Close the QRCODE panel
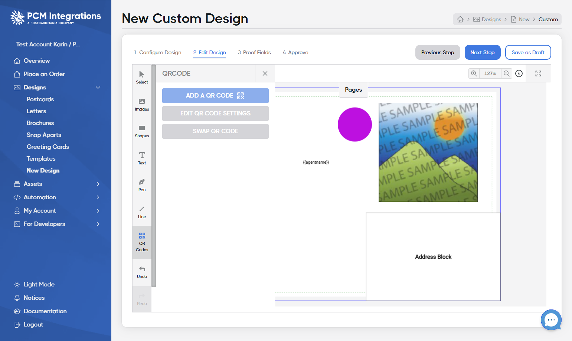 (265, 73)
